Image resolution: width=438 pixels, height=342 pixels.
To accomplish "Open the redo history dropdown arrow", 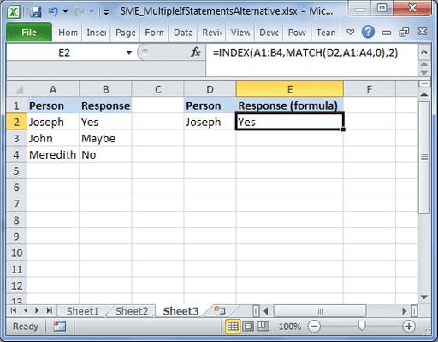I will (92, 12).
